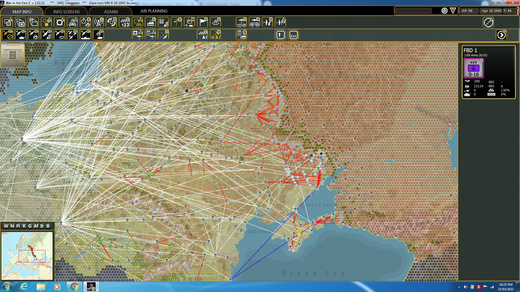Open the air directive star icon
The width and height of the screenshot is (520, 292).
138,35
